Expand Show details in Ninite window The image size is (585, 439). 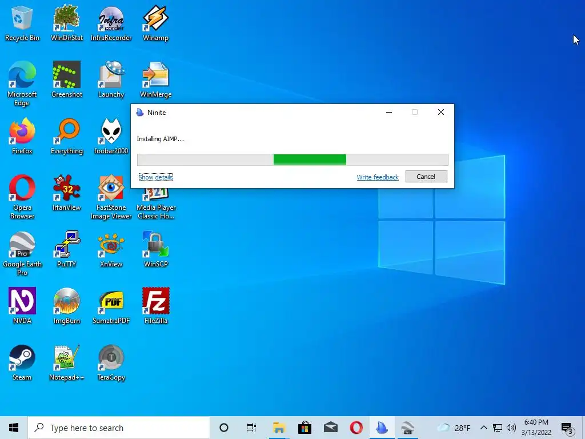(155, 177)
